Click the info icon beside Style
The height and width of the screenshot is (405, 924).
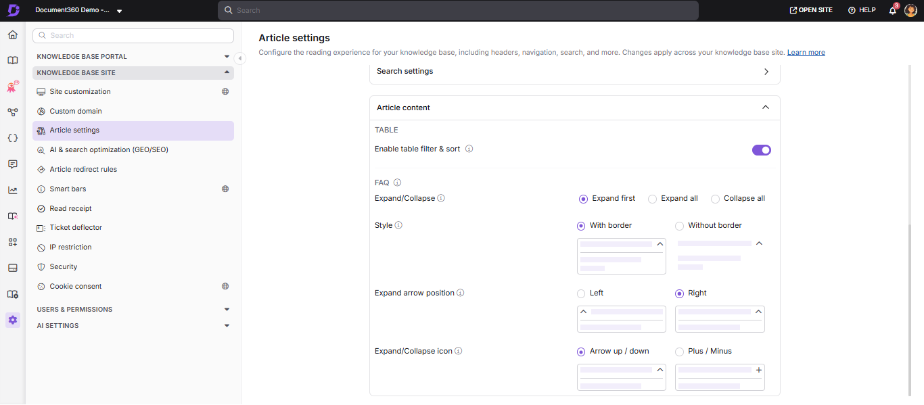point(398,225)
